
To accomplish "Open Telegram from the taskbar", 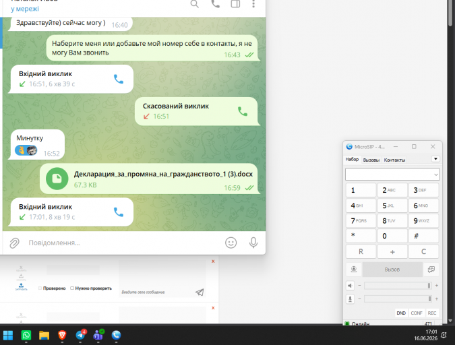I will tap(80, 335).
